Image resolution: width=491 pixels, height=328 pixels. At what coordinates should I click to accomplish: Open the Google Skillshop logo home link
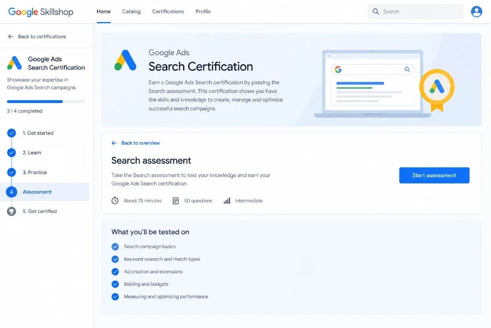[x=41, y=12]
